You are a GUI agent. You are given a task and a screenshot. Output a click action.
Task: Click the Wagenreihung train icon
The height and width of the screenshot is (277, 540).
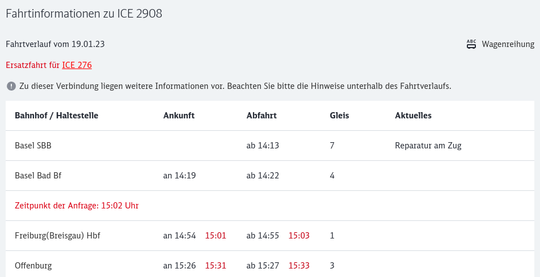pos(471,44)
